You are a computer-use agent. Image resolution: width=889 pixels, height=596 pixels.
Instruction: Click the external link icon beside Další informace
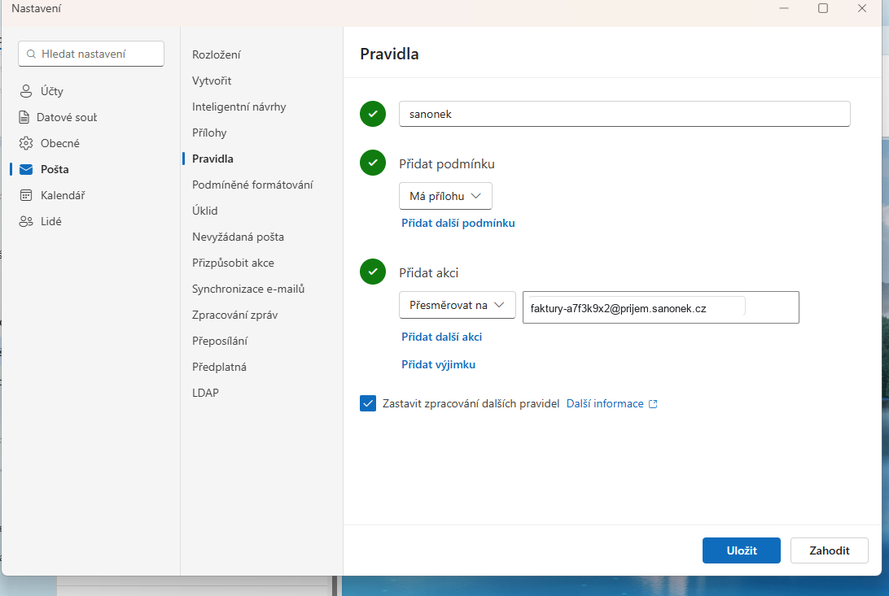tap(653, 403)
